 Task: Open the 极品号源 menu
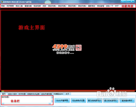(x=37, y=6)
